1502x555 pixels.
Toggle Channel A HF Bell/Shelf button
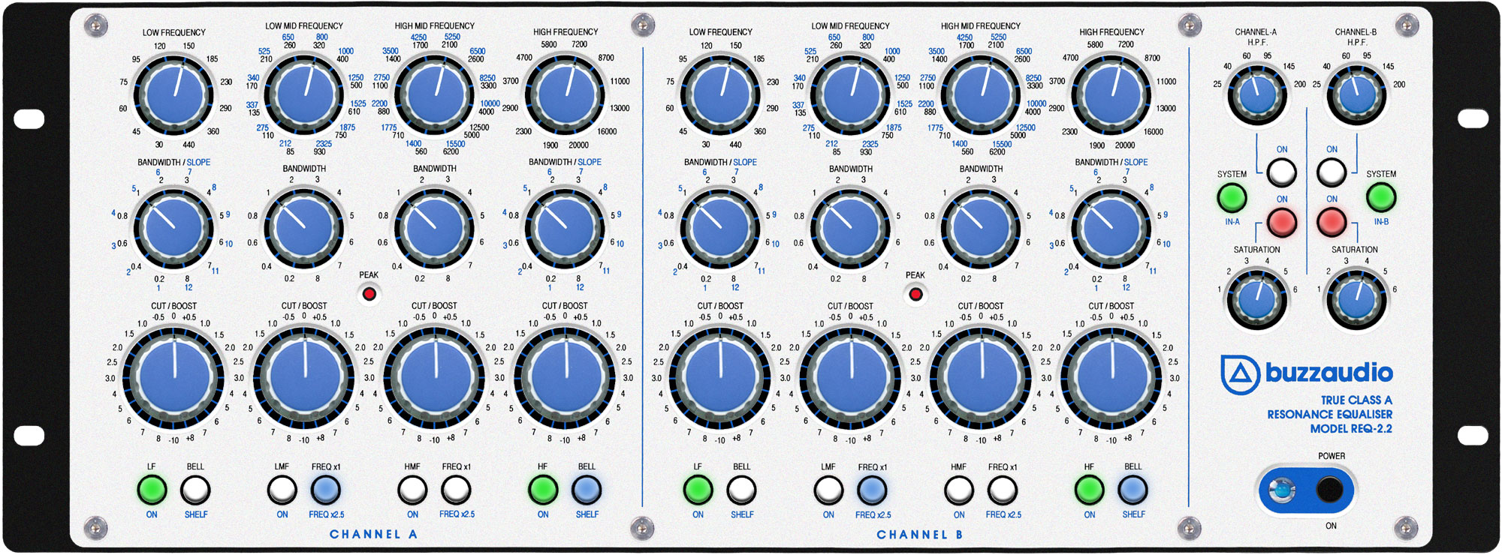pyautogui.click(x=587, y=490)
